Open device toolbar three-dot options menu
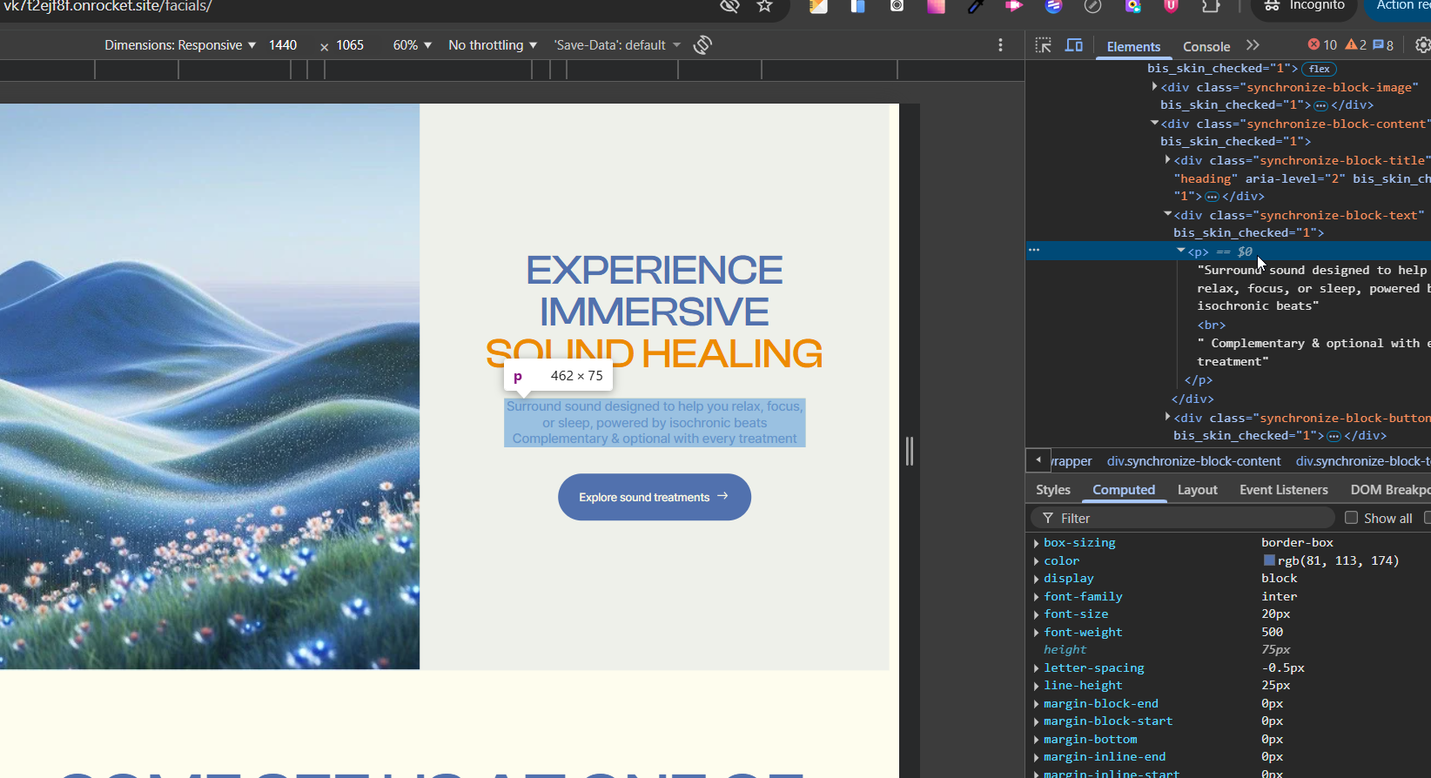 1000,45
